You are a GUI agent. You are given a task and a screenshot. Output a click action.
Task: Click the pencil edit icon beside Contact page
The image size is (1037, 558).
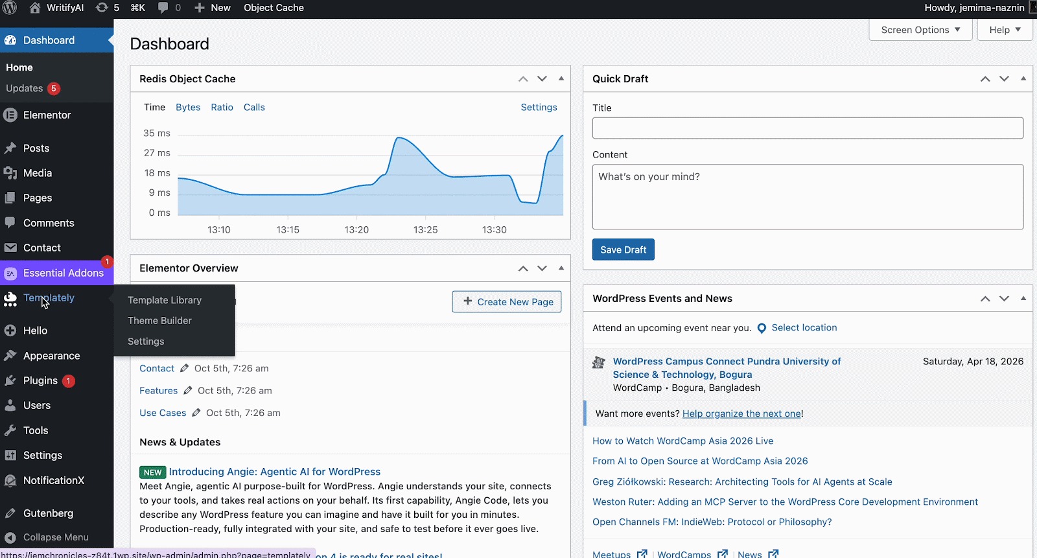(x=184, y=368)
